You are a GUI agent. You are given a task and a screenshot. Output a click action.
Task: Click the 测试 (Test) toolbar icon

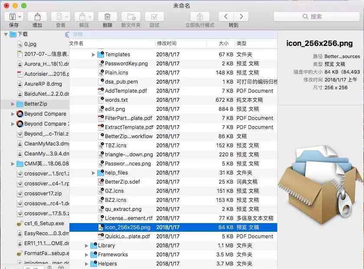(154, 17)
